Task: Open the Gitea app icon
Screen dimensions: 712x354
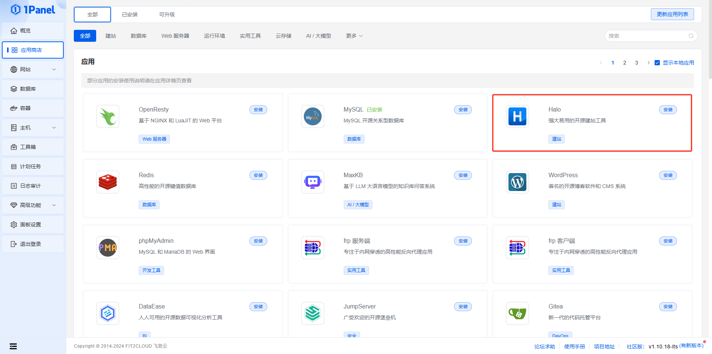Action: point(517,313)
